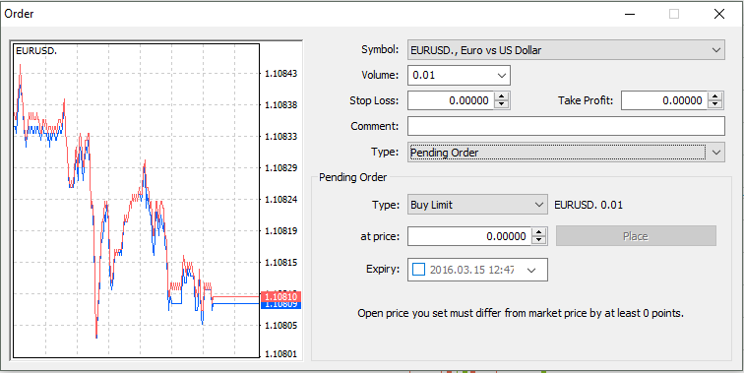Increase at price with the up arrow

[539, 232]
